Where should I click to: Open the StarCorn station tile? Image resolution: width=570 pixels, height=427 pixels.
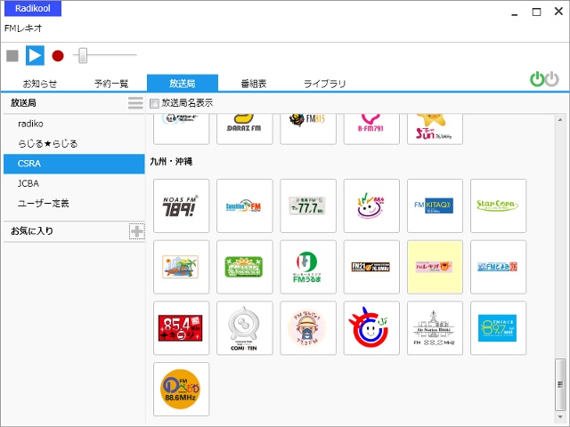click(498, 205)
